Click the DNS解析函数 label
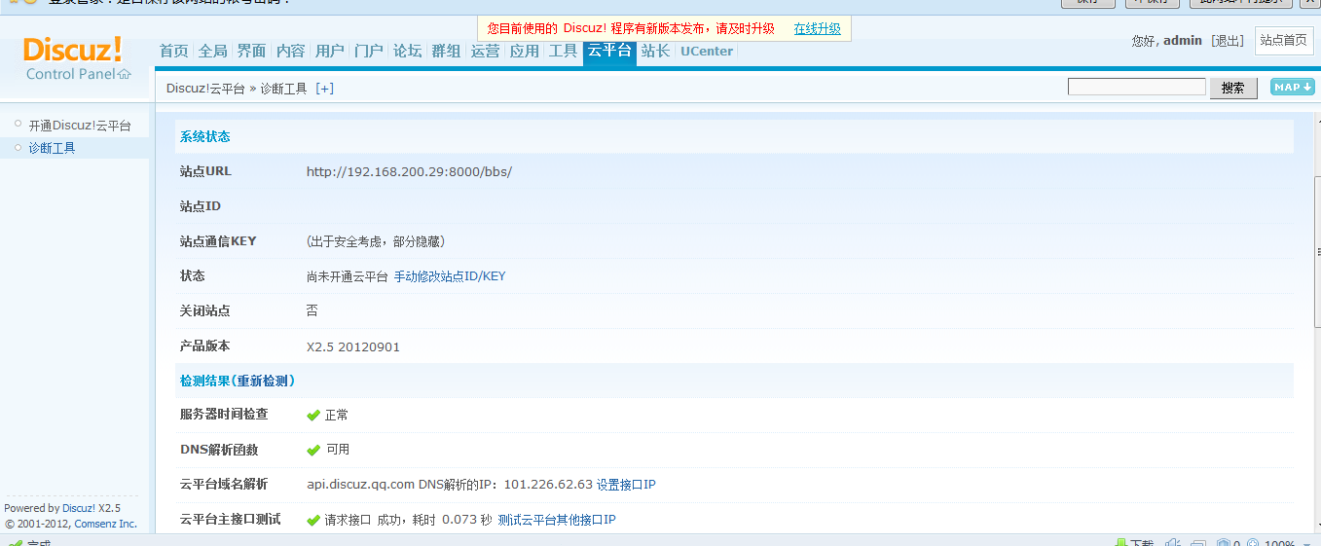This screenshot has height=546, width=1321. [x=219, y=450]
